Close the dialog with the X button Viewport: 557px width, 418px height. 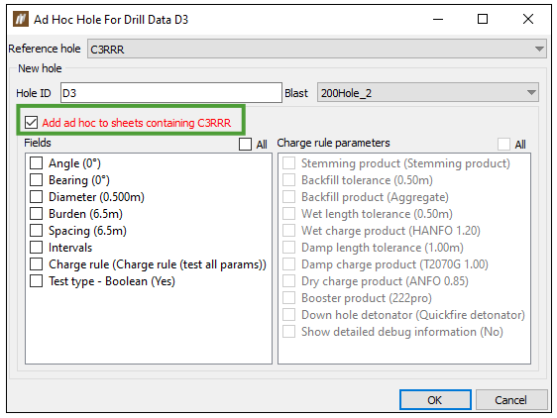click(x=528, y=19)
